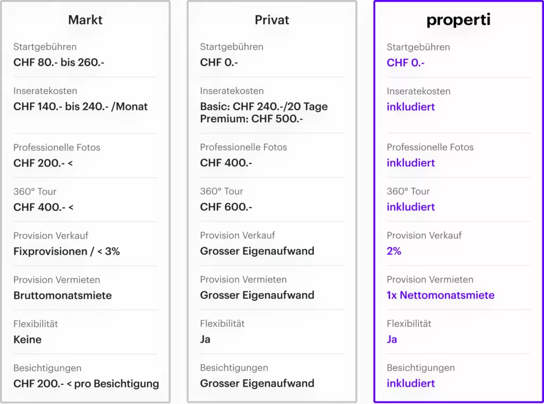Click properti's inkludiert under Inseratekosten
Viewport: 544px width, 404px height.
coord(411,107)
